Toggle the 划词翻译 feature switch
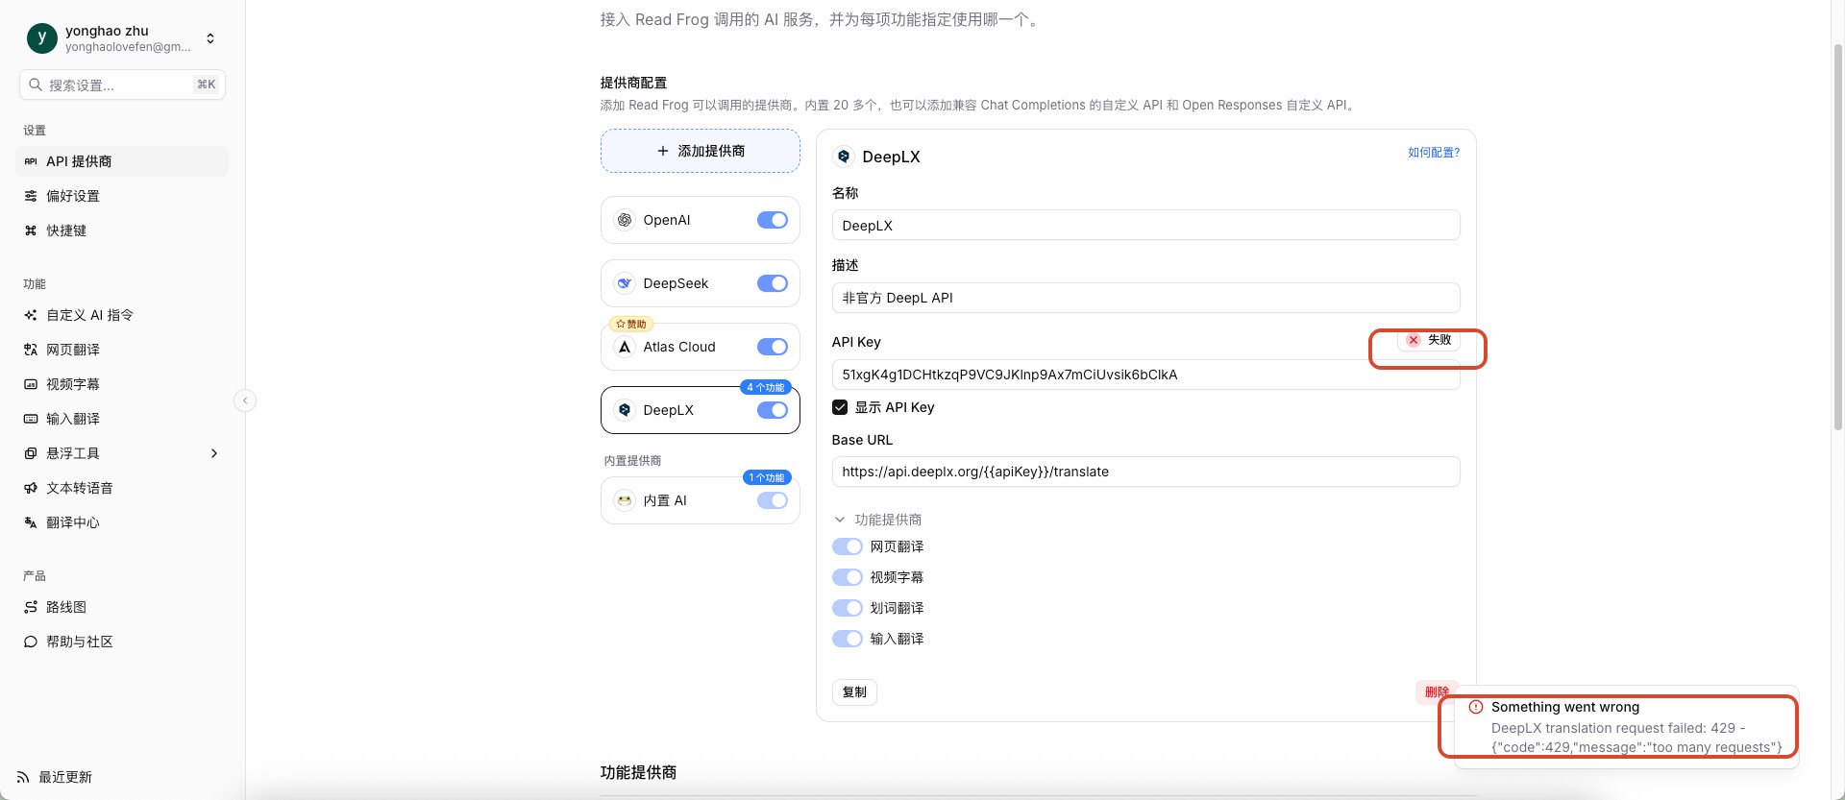Image resolution: width=1845 pixels, height=800 pixels. [x=848, y=608]
